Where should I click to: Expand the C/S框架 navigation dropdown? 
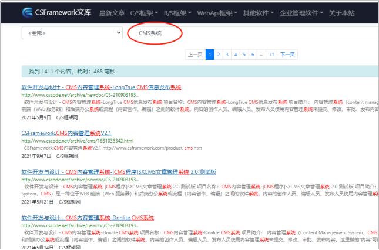(144, 13)
